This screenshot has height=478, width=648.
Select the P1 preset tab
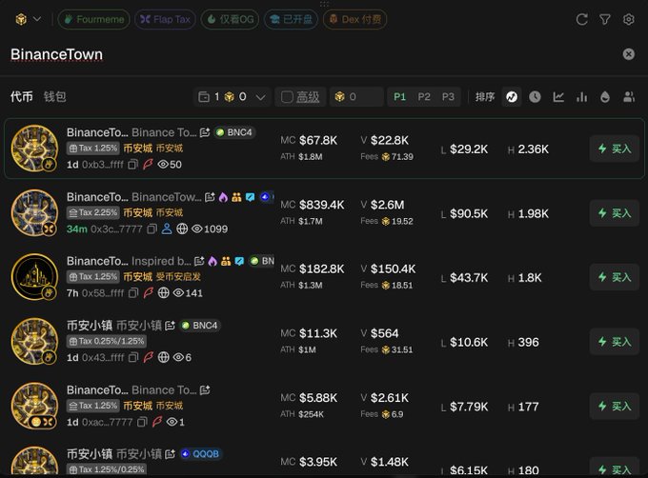(399, 97)
